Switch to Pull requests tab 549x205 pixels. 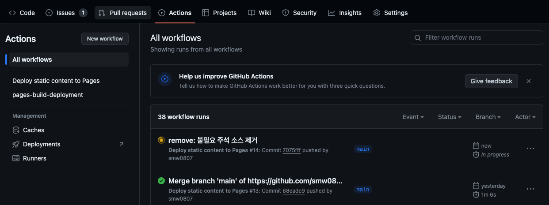pyautogui.click(x=122, y=13)
